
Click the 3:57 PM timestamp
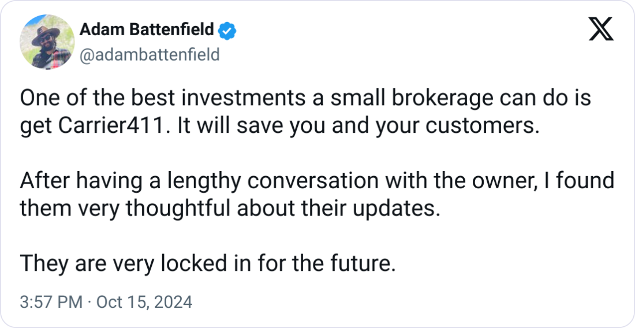tap(51, 302)
